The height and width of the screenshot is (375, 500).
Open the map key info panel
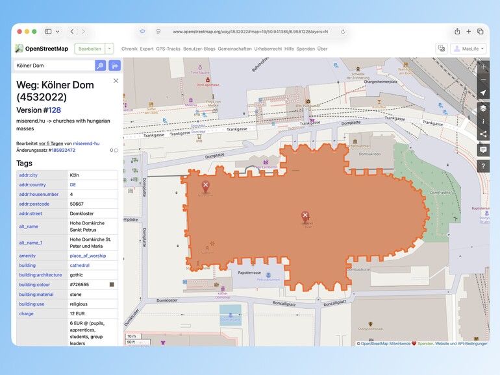[x=483, y=121]
